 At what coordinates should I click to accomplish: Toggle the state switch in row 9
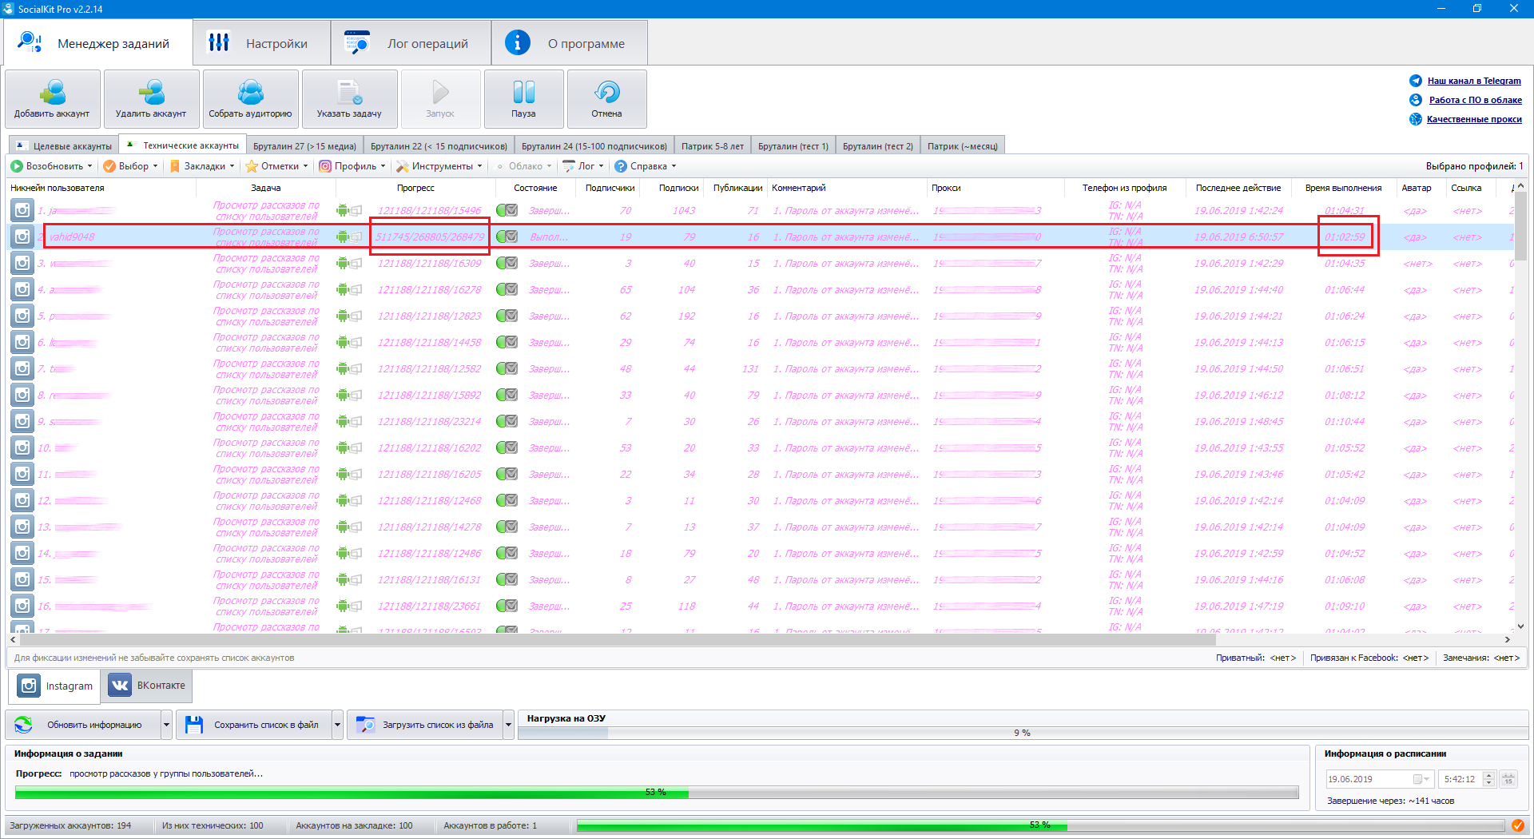pyautogui.click(x=507, y=422)
